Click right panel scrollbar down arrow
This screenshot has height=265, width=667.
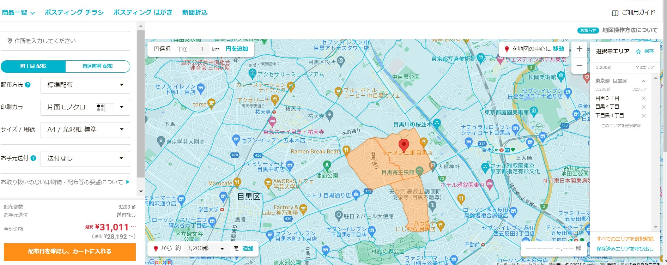pos(656,227)
